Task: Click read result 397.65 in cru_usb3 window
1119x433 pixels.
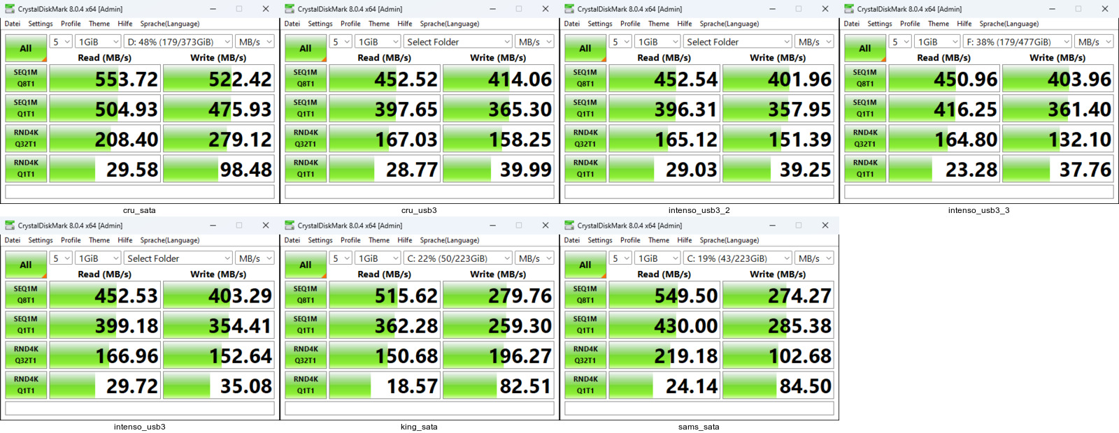Action: [x=385, y=109]
